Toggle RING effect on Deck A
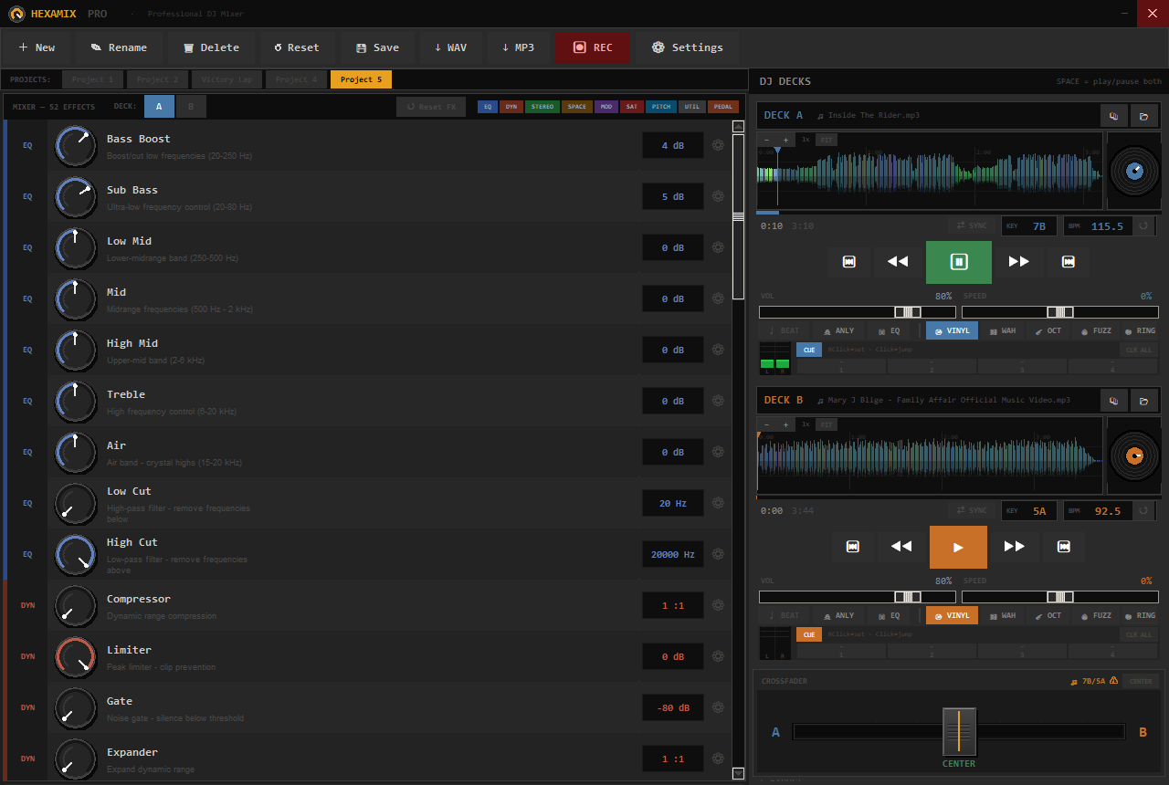The image size is (1169, 785). 1140,330
